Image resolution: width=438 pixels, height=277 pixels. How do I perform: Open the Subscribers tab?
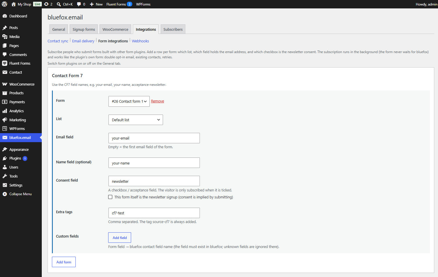pos(173,29)
